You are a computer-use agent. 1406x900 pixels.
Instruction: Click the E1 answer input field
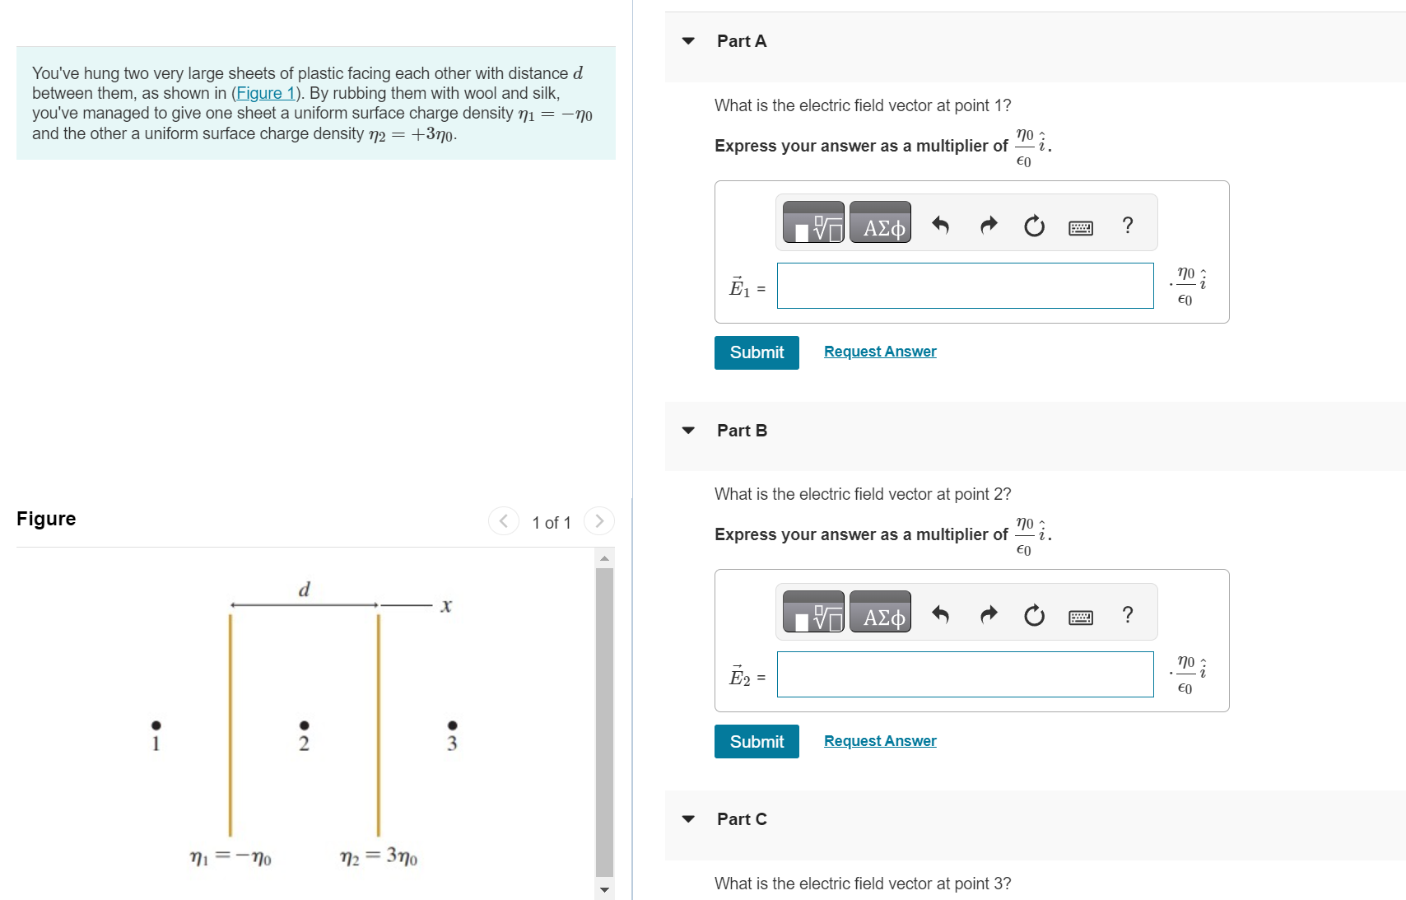pyautogui.click(x=965, y=286)
